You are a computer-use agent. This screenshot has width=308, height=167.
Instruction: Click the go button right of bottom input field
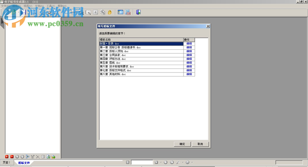156,162
